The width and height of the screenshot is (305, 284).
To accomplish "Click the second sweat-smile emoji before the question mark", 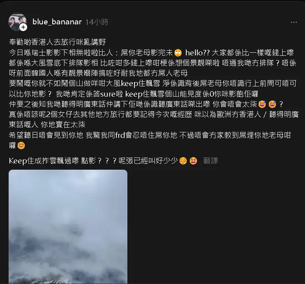I will click(272, 104).
